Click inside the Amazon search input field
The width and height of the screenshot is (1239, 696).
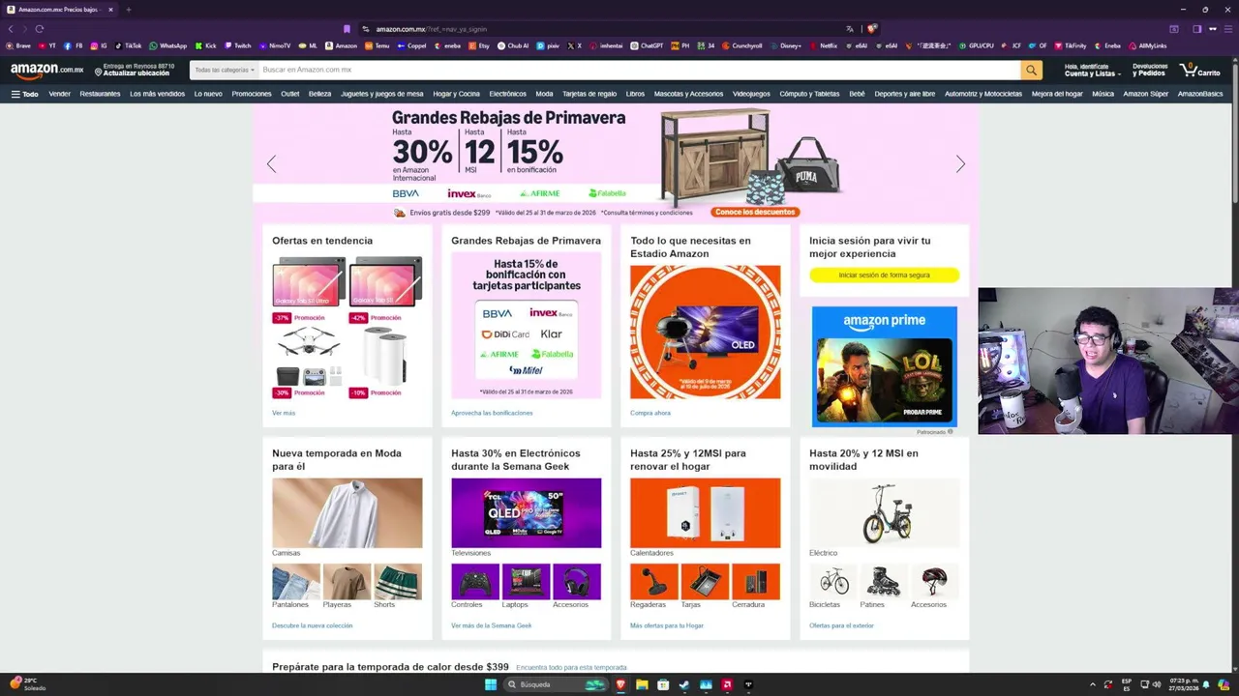coord(639,70)
